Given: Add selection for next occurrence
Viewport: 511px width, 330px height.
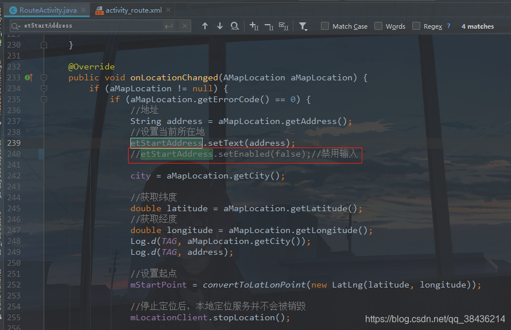Looking at the screenshot, I should [x=254, y=26].
